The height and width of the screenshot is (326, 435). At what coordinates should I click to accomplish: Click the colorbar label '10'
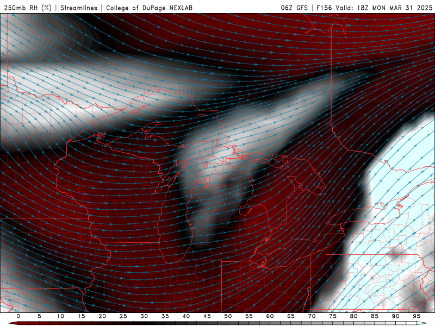click(60, 316)
